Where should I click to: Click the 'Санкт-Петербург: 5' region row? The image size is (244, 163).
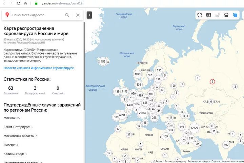pos(18,127)
